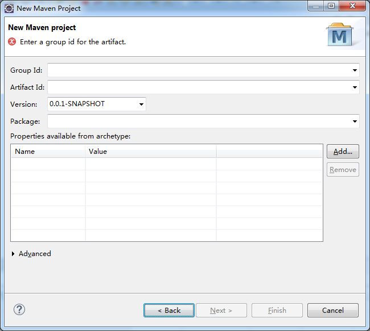Close the dialog with the X button
The image size is (370, 331).
click(x=352, y=6)
